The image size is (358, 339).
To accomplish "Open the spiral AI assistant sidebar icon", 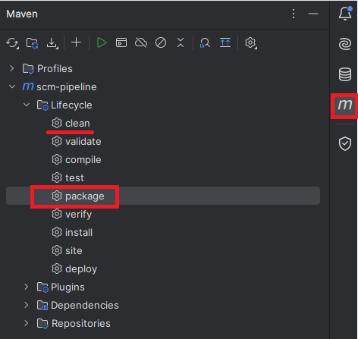I will click(x=345, y=44).
